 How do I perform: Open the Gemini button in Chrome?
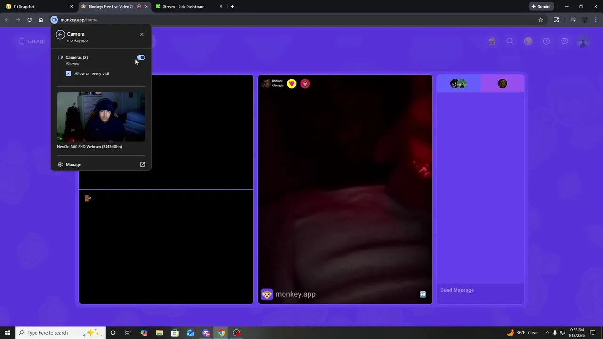(541, 7)
